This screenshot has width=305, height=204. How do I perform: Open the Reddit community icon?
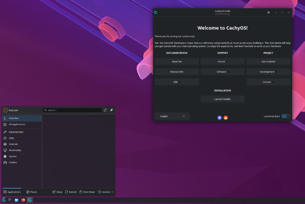(x=226, y=117)
